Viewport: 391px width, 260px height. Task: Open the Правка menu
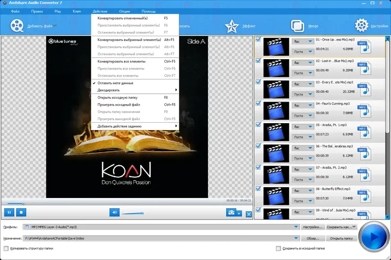tap(37, 11)
